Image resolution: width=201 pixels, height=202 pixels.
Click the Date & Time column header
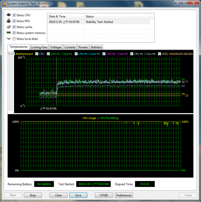(x=66, y=16)
